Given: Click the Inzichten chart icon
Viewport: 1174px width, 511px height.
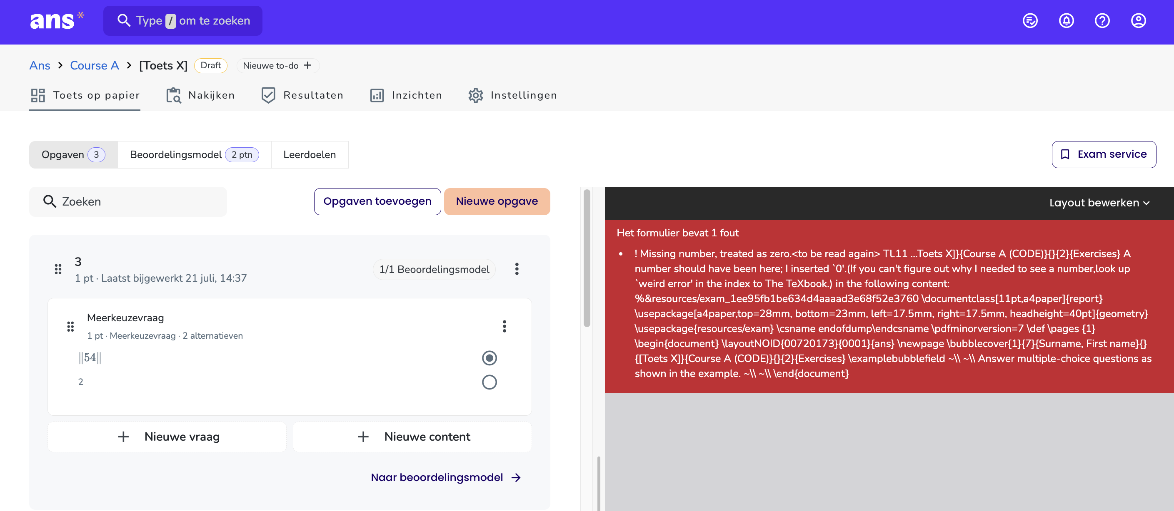Looking at the screenshot, I should pyautogui.click(x=377, y=96).
